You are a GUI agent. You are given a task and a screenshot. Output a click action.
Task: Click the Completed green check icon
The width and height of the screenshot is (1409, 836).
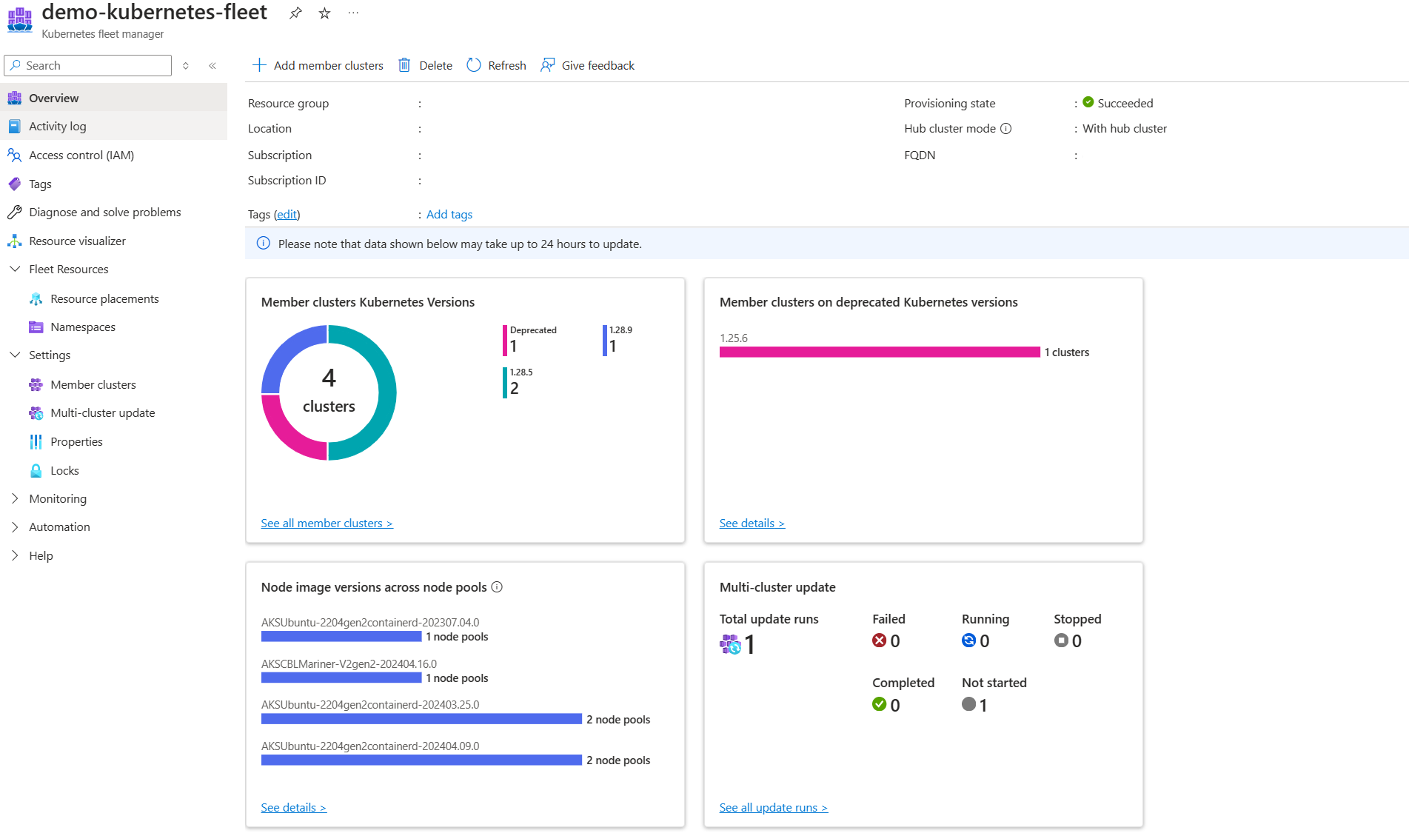point(880,704)
